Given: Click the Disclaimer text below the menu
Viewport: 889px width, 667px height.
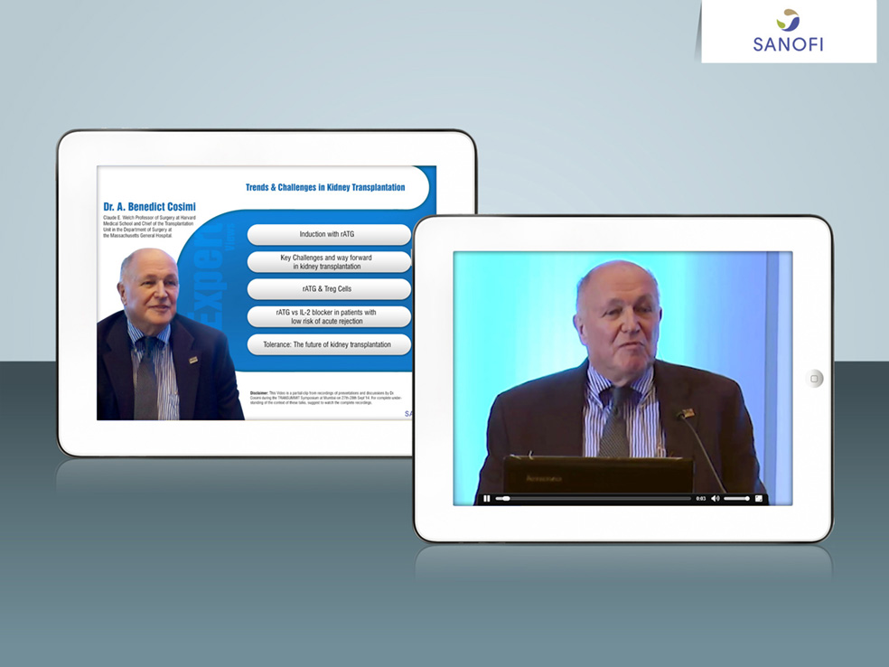Looking at the screenshot, I should 325,398.
